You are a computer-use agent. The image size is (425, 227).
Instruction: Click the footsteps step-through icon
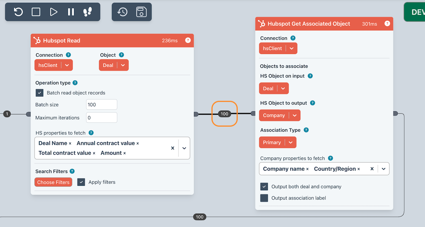(x=87, y=12)
